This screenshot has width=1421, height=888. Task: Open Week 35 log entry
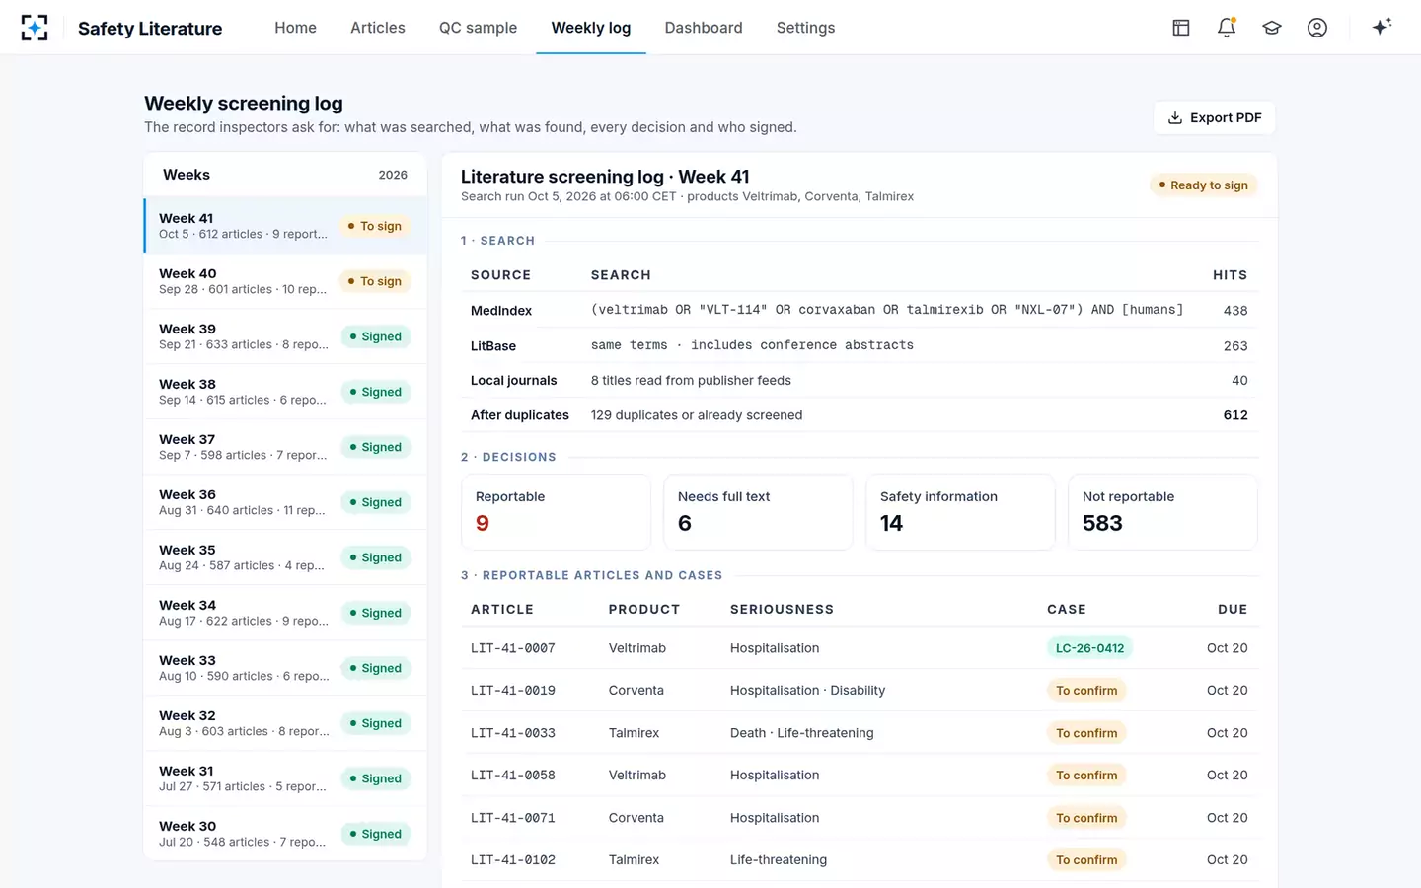pos(286,557)
